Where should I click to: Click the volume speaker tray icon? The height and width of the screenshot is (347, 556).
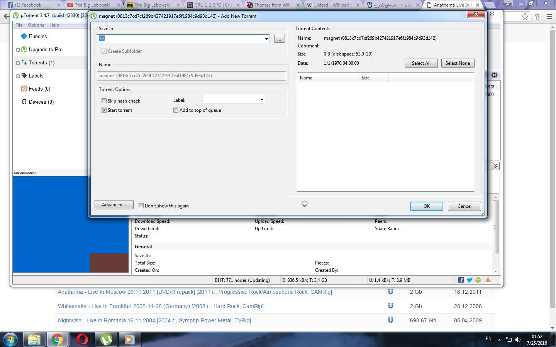[x=518, y=340]
